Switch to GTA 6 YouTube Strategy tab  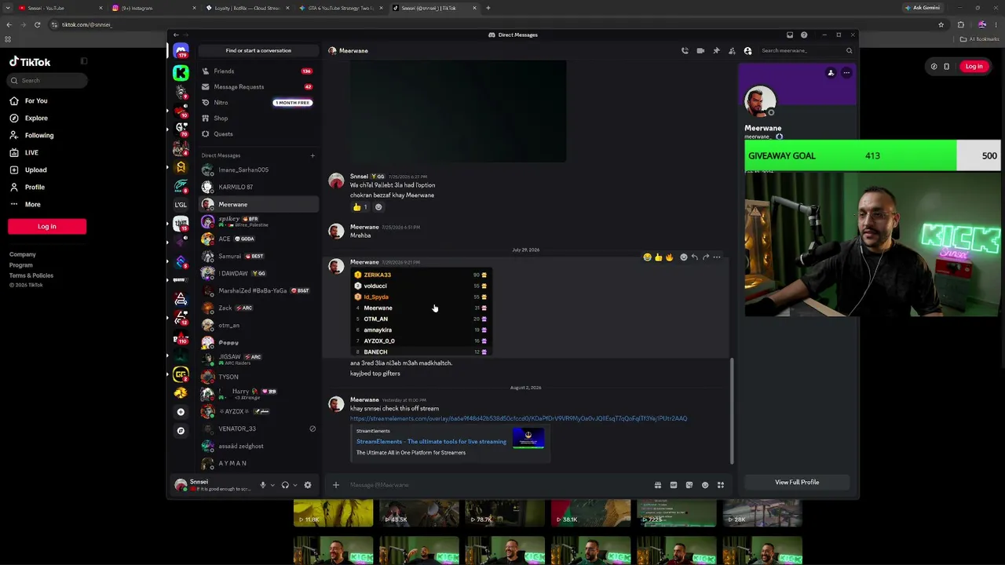click(x=339, y=8)
